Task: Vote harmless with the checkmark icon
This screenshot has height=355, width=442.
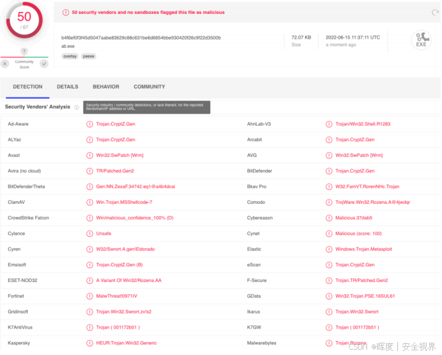Action: point(44,64)
